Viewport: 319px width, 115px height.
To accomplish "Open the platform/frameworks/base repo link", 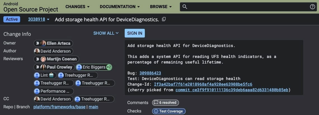I will pos(59,107).
